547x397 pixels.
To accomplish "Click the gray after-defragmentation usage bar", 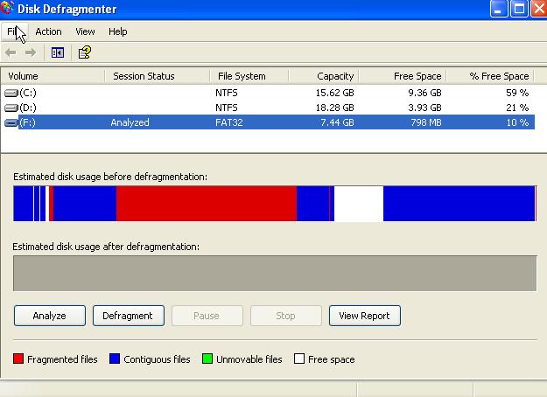I will tap(275, 273).
